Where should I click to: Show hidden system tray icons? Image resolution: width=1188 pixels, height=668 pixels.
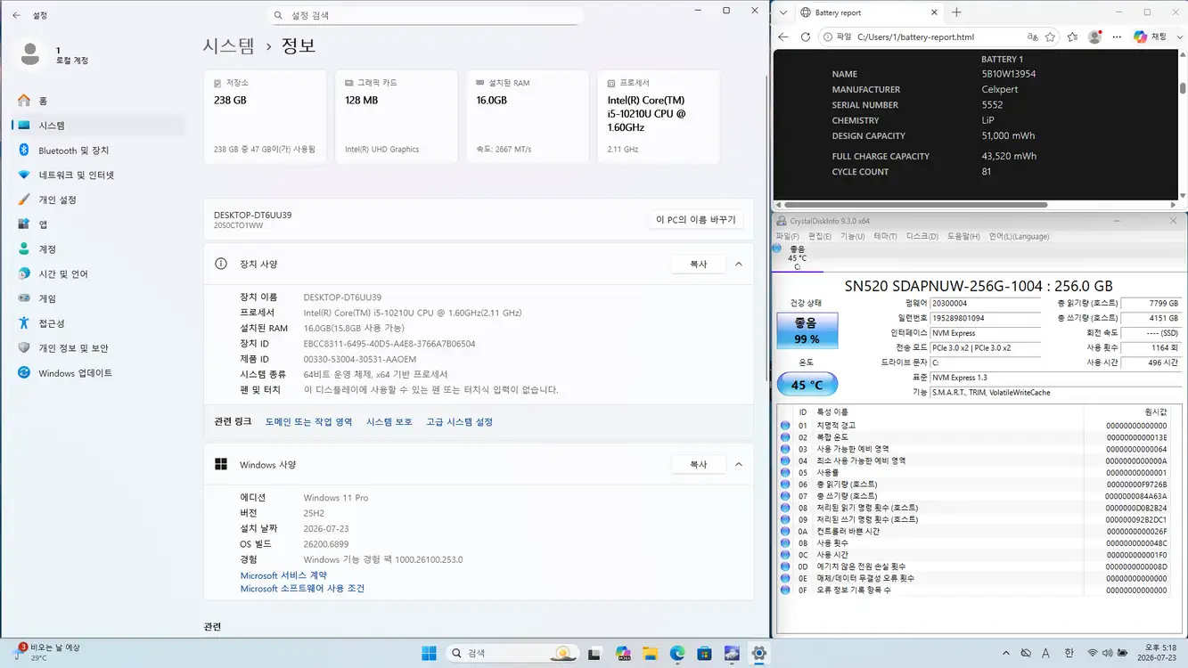[1006, 654]
